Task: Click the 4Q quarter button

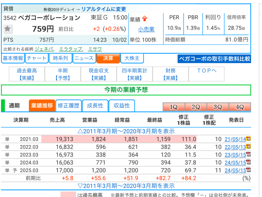Action: click(240, 107)
